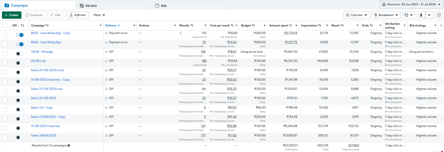Tick checkbox for Sales | 26/04/2025 row

pos(5,137)
